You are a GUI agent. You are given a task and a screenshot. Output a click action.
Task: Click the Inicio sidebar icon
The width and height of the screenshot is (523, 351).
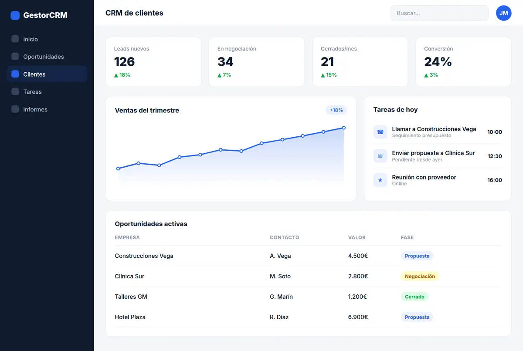click(x=15, y=39)
